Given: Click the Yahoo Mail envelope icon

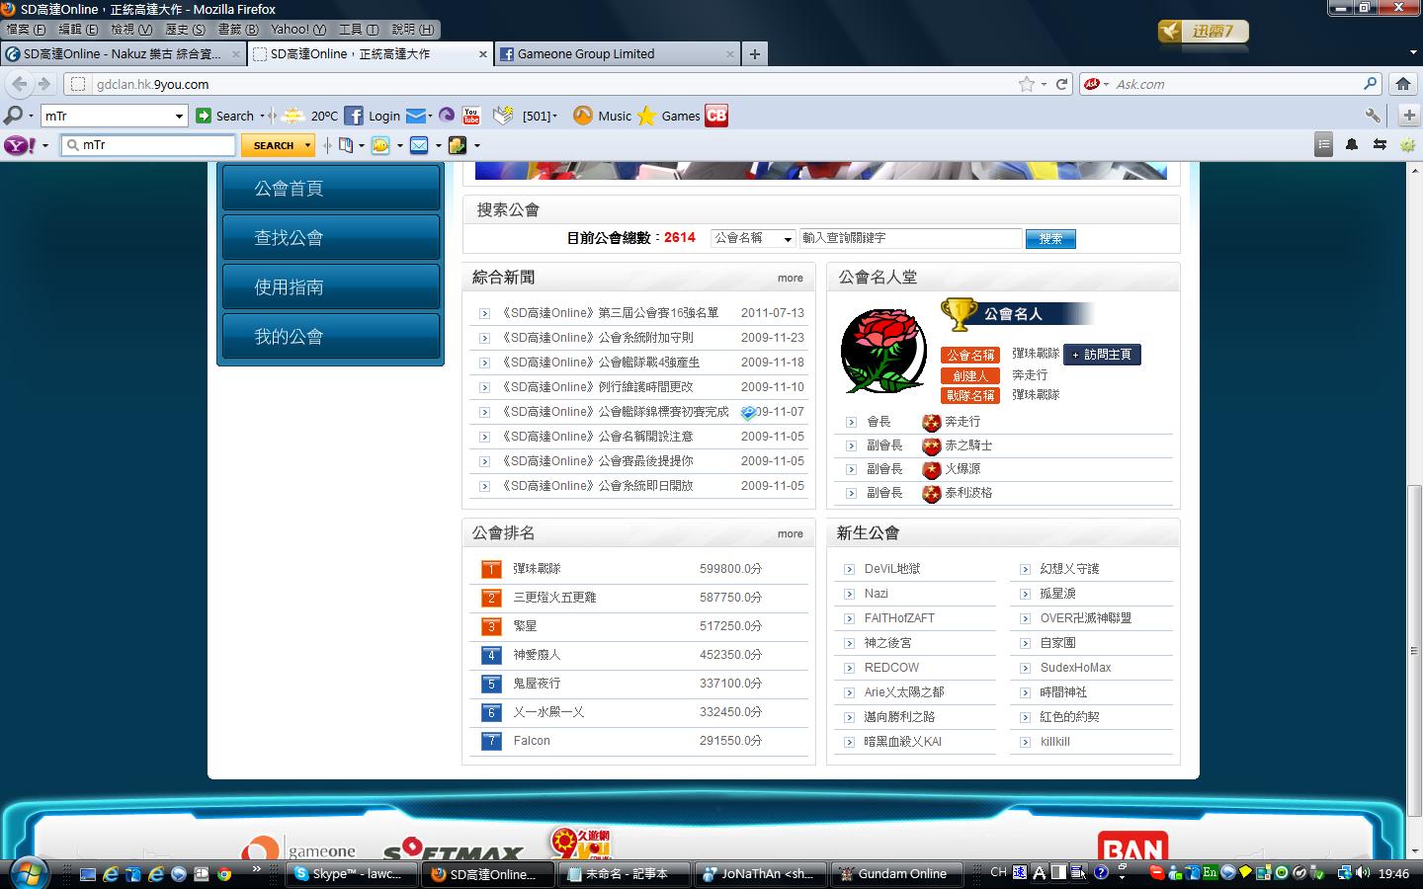Looking at the screenshot, I should 419,145.
